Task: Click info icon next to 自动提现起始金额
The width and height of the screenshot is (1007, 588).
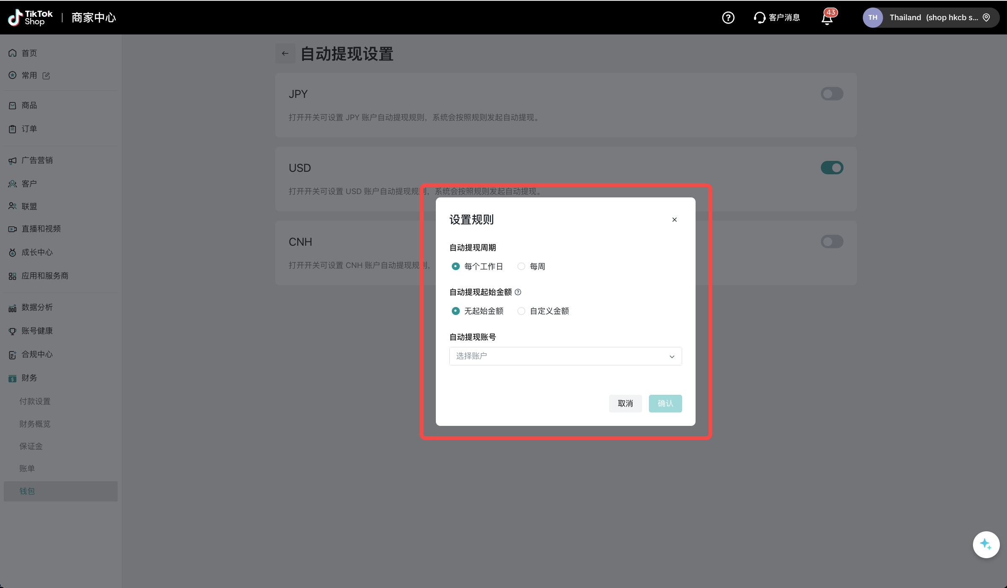Action: (x=518, y=292)
